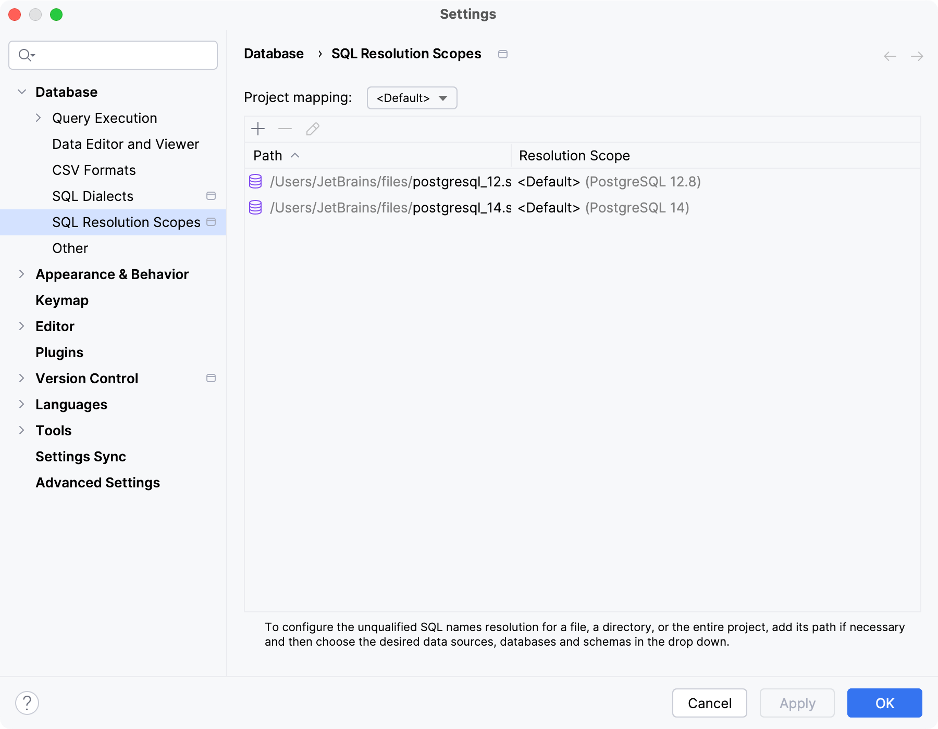Open the SQL Dialects settings page
This screenshot has height=729, width=938.
point(93,196)
